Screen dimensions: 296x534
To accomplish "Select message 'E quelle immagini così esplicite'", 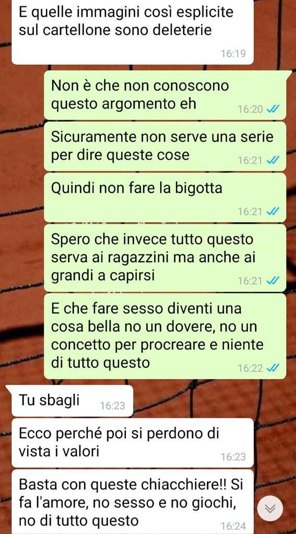I will point(133,32).
